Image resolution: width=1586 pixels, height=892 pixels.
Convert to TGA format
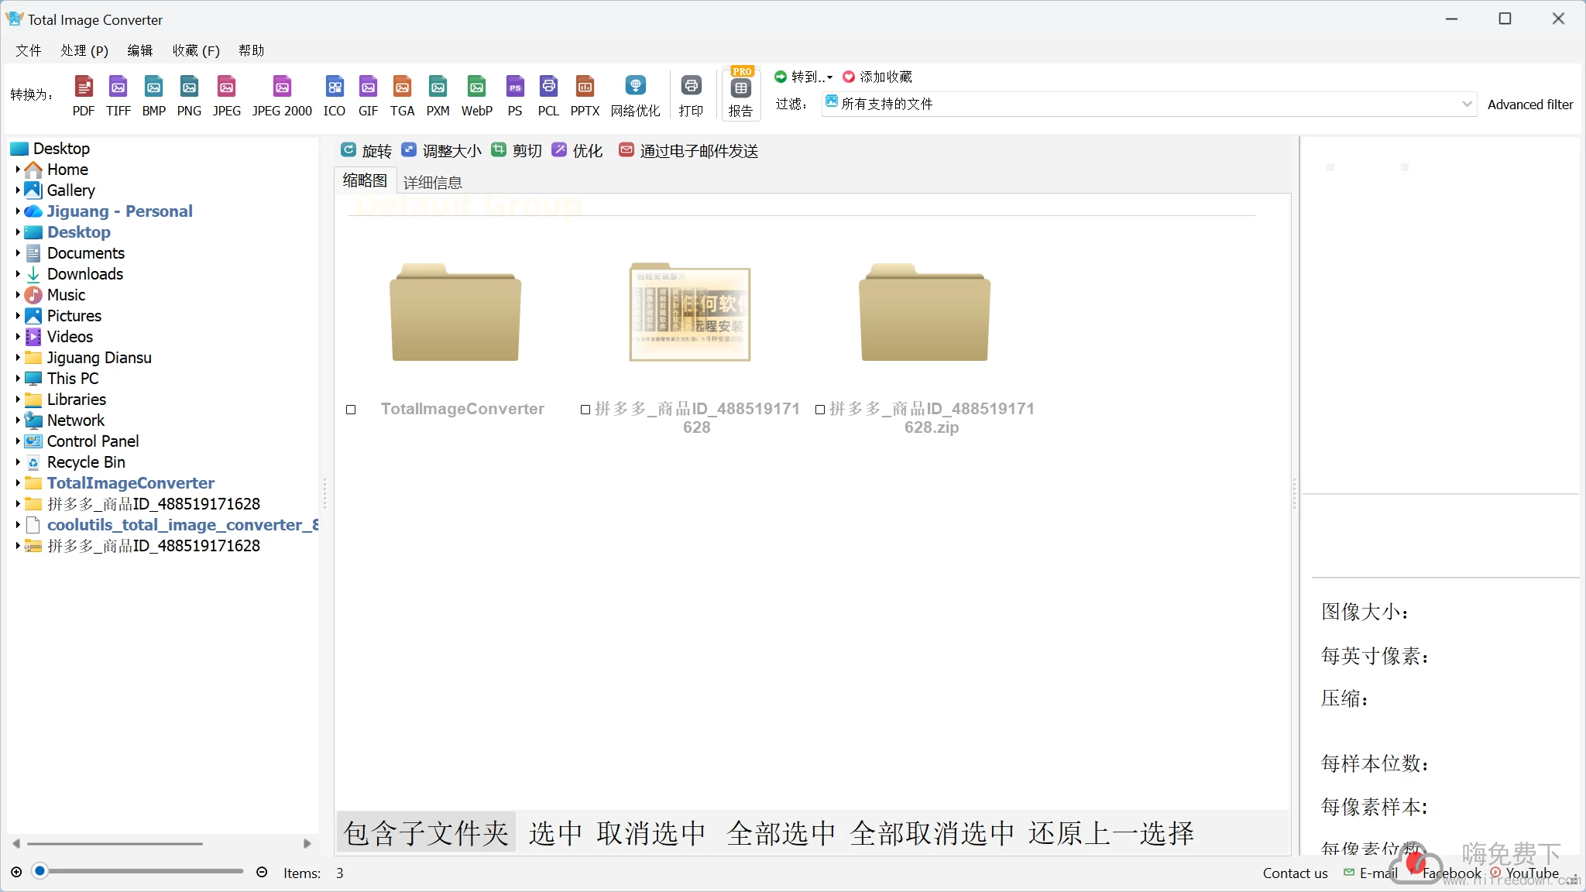[x=403, y=95]
